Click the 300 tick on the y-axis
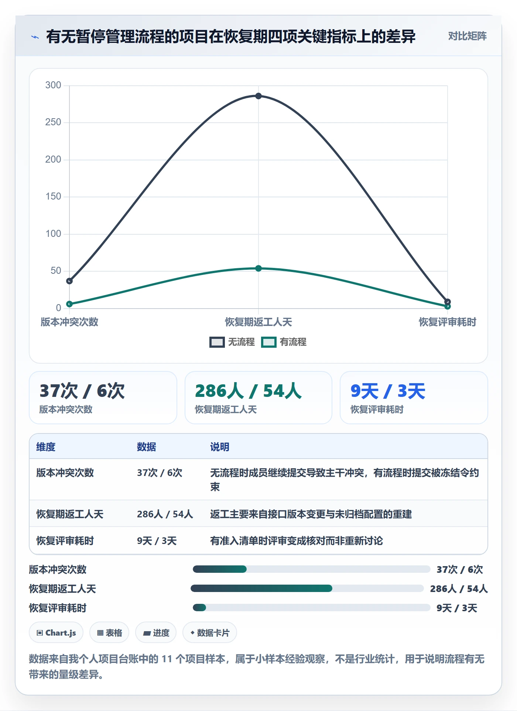 pos(53,85)
